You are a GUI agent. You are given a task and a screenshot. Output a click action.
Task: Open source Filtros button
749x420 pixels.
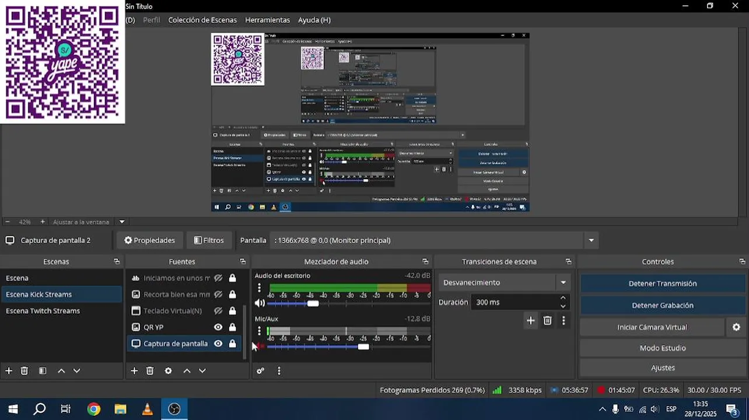click(x=209, y=240)
